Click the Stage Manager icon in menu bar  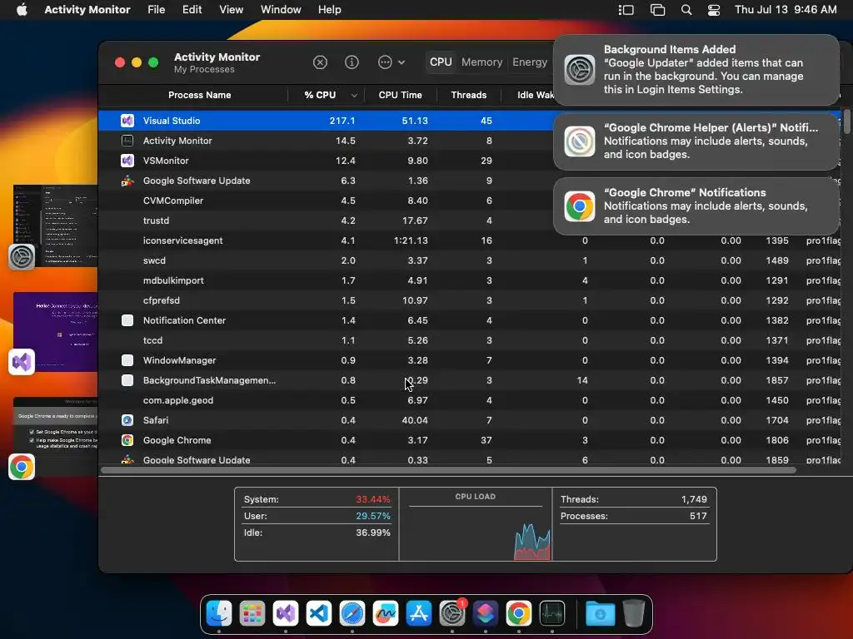pyautogui.click(x=626, y=10)
